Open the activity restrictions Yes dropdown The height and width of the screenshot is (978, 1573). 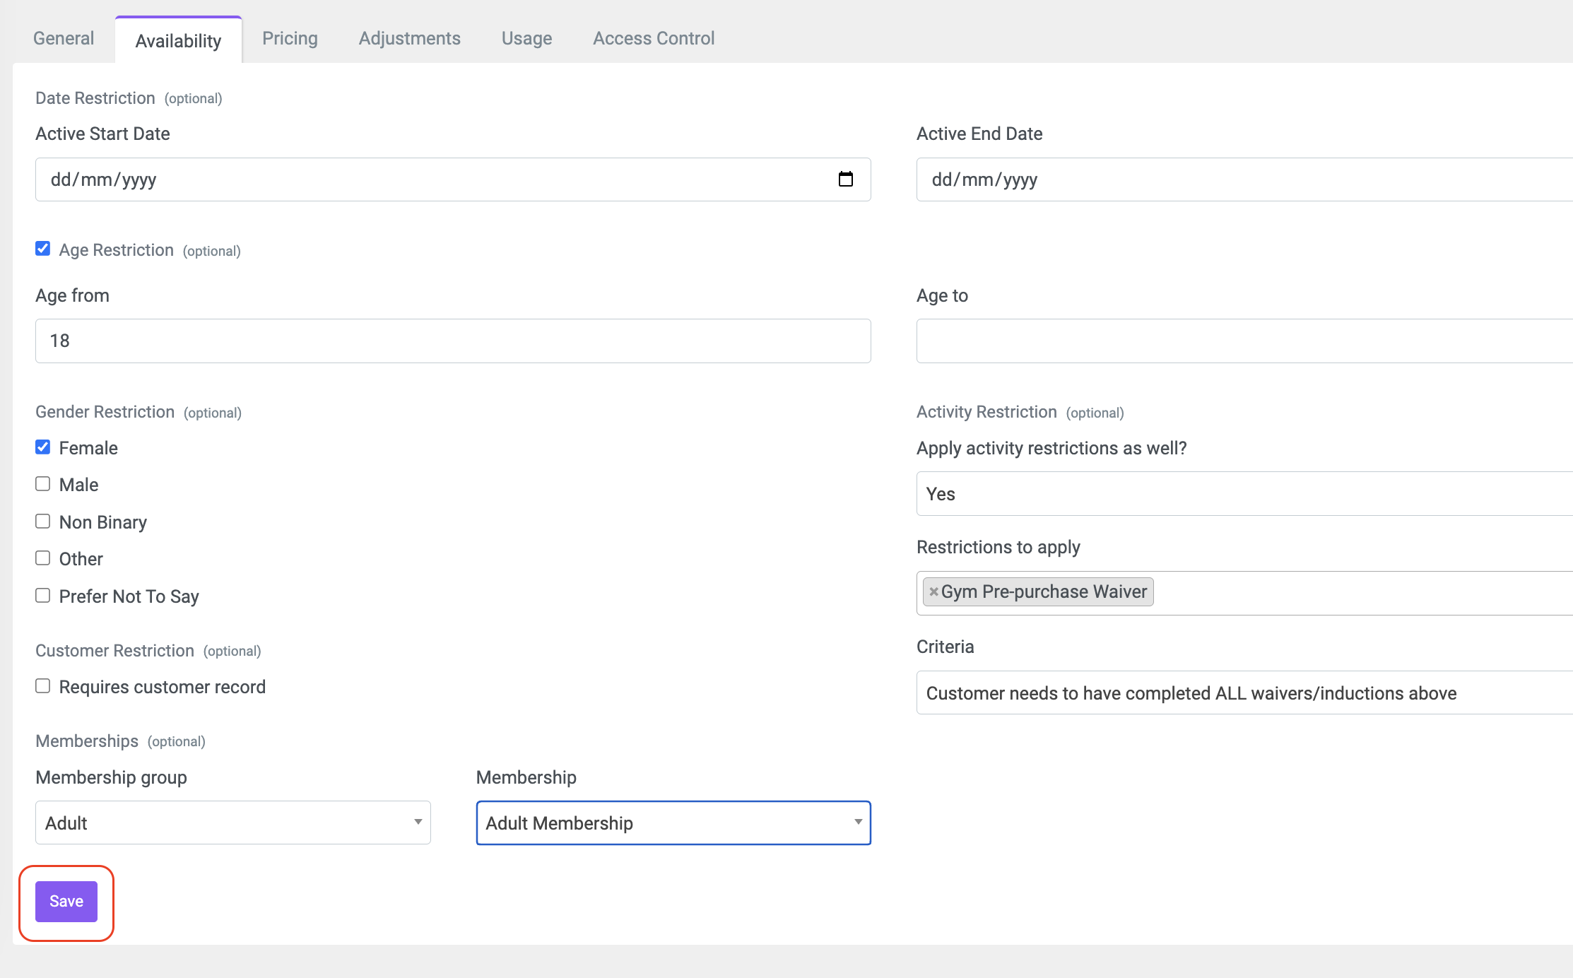click(x=1244, y=494)
